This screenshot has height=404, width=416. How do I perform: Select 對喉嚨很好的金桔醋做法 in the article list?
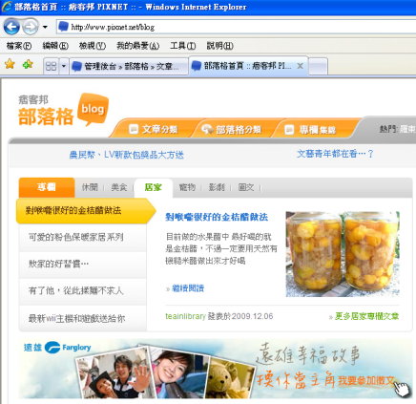(86, 211)
